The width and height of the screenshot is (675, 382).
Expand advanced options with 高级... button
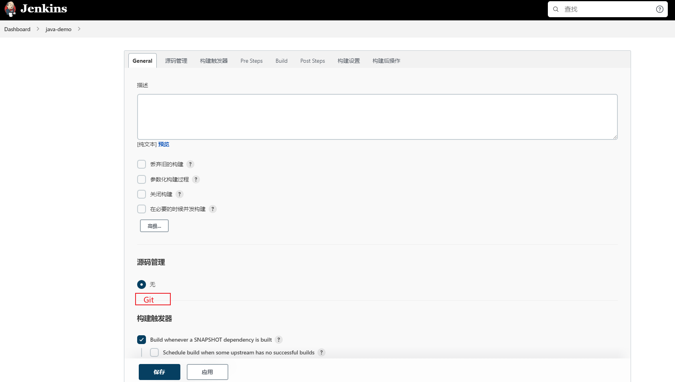(x=154, y=226)
